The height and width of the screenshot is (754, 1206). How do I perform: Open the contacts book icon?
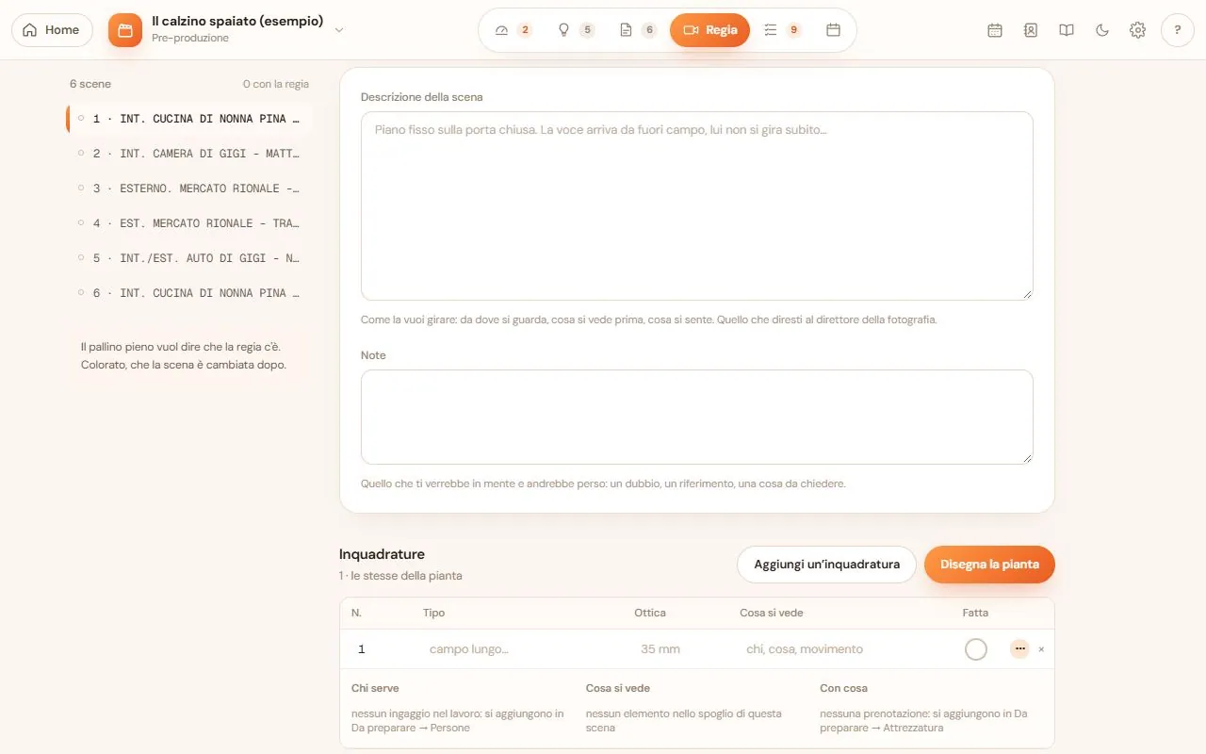tap(1031, 30)
